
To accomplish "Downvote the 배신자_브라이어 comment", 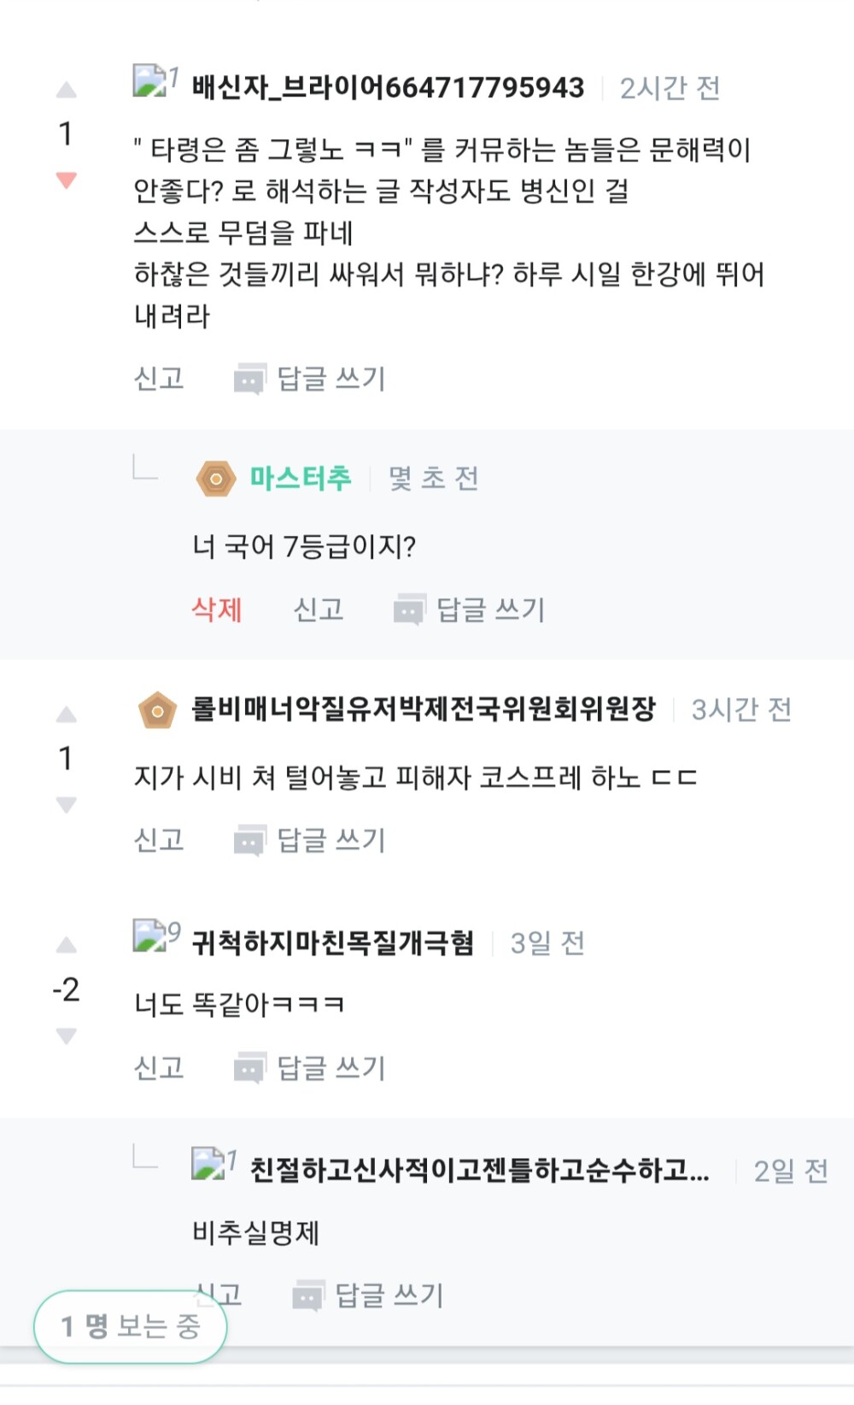I will 66,179.
